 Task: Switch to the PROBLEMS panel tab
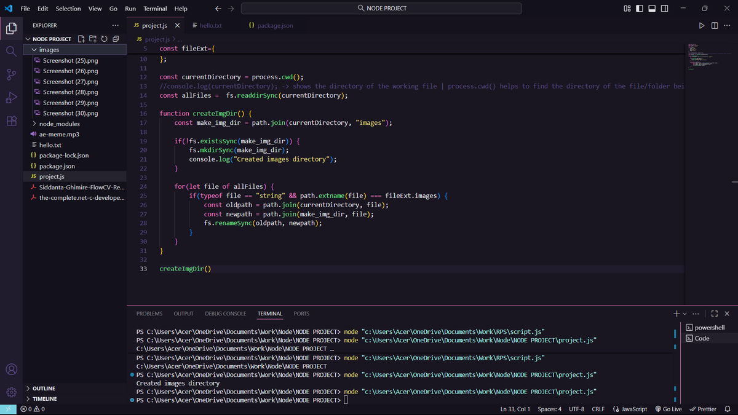(x=149, y=314)
